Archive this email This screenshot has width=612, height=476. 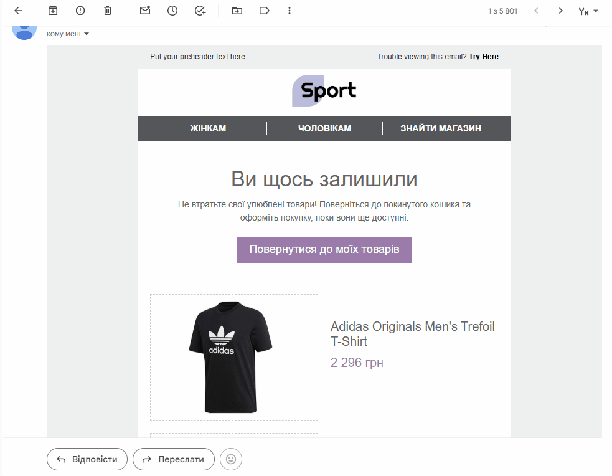tap(53, 11)
